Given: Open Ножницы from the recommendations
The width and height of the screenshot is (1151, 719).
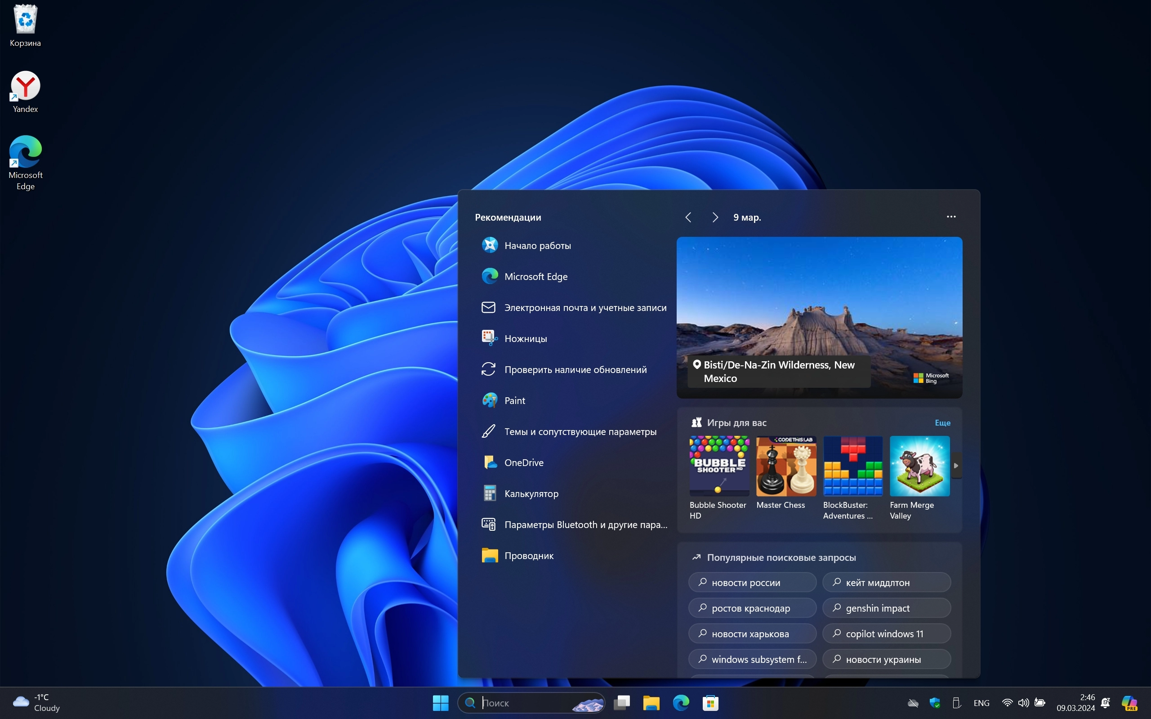Looking at the screenshot, I should pyautogui.click(x=525, y=338).
